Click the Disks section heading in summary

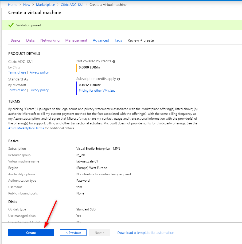pyautogui.click(x=13, y=202)
